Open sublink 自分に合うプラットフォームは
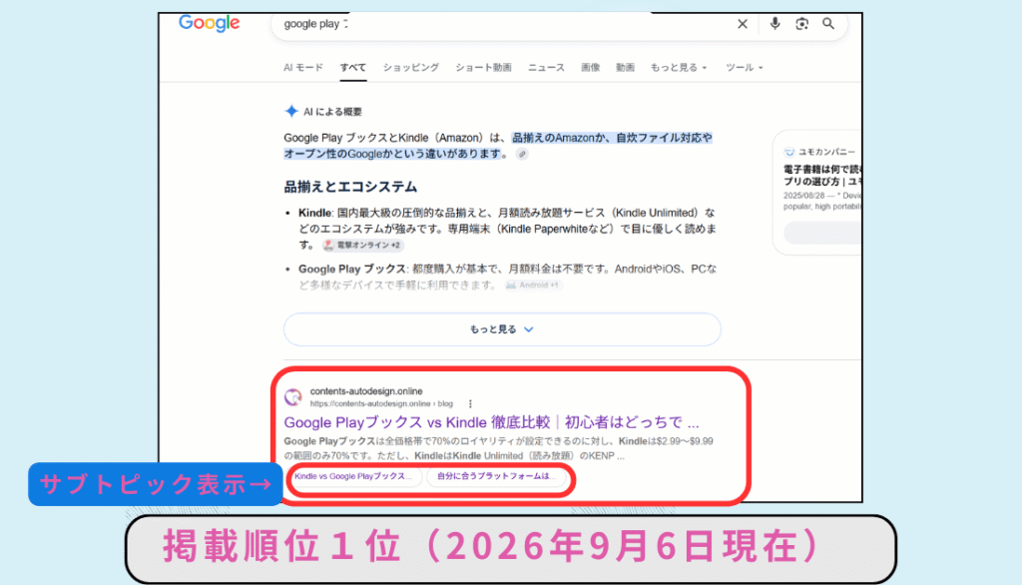 coord(497,476)
